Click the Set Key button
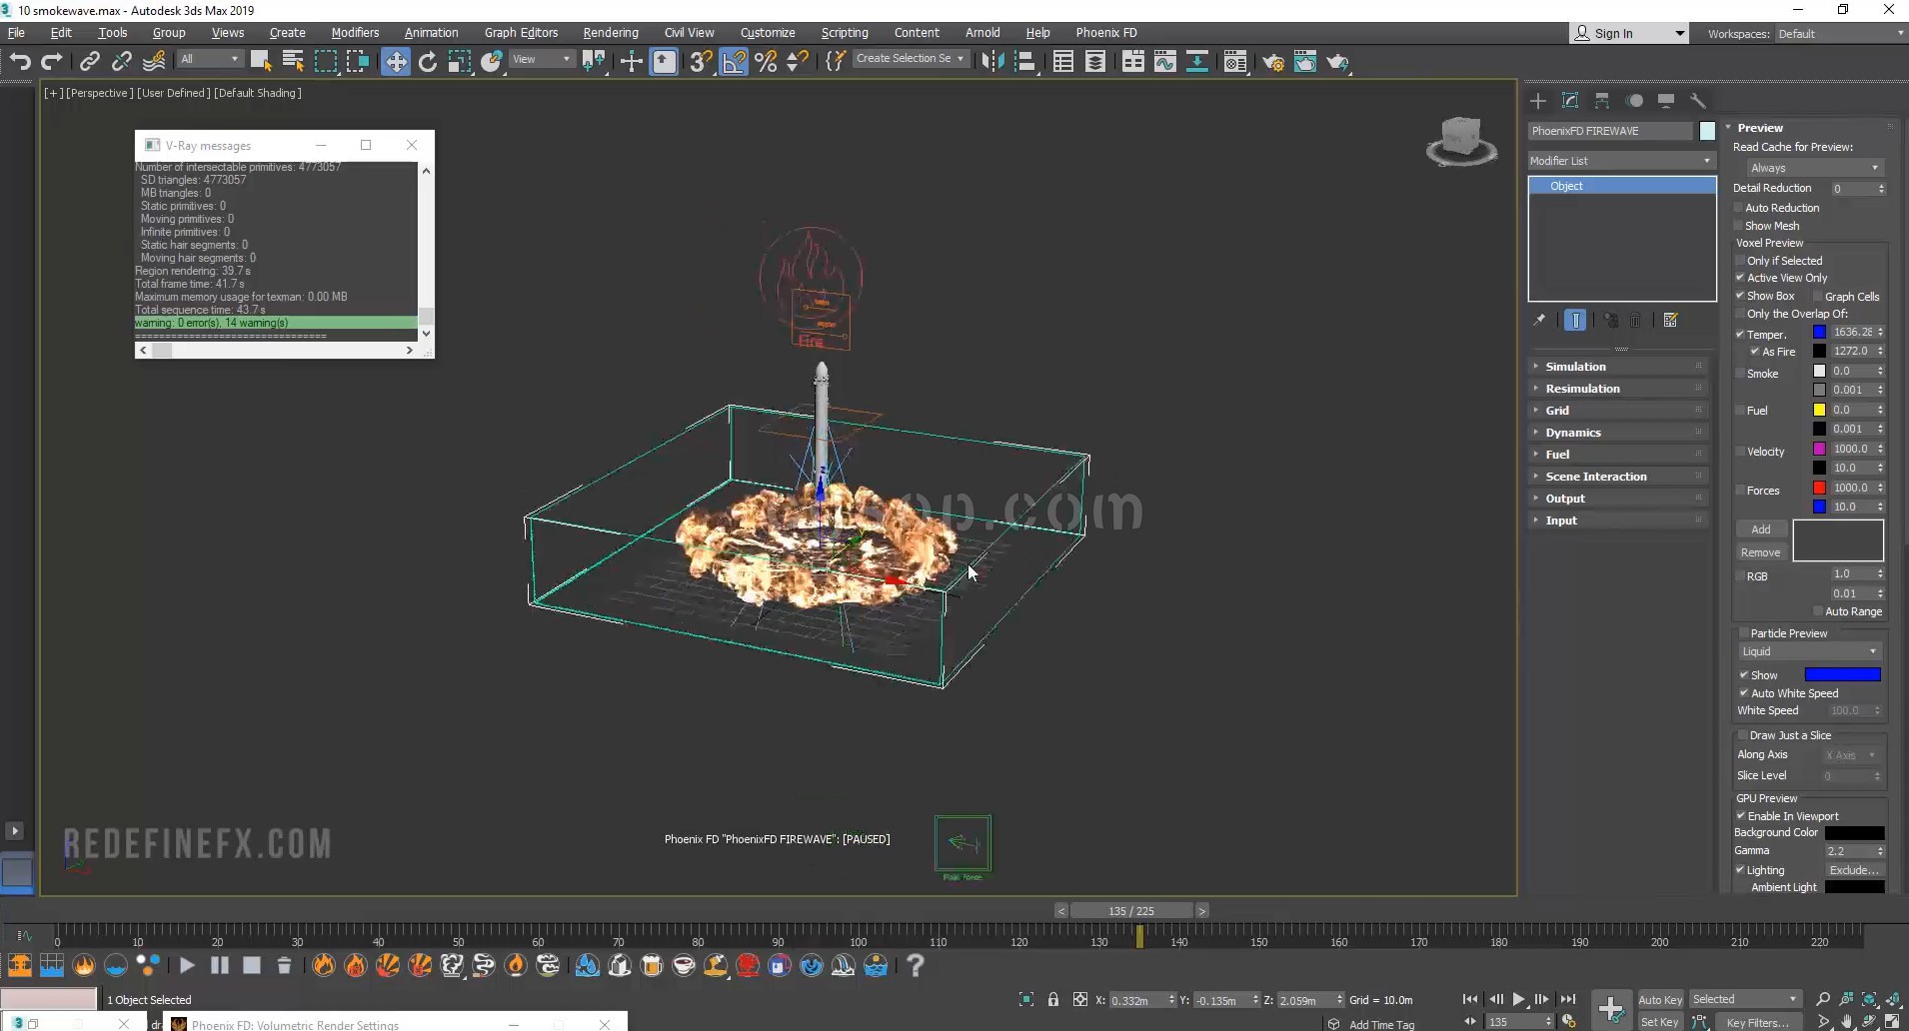The width and height of the screenshot is (1909, 1031). (x=1660, y=1022)
